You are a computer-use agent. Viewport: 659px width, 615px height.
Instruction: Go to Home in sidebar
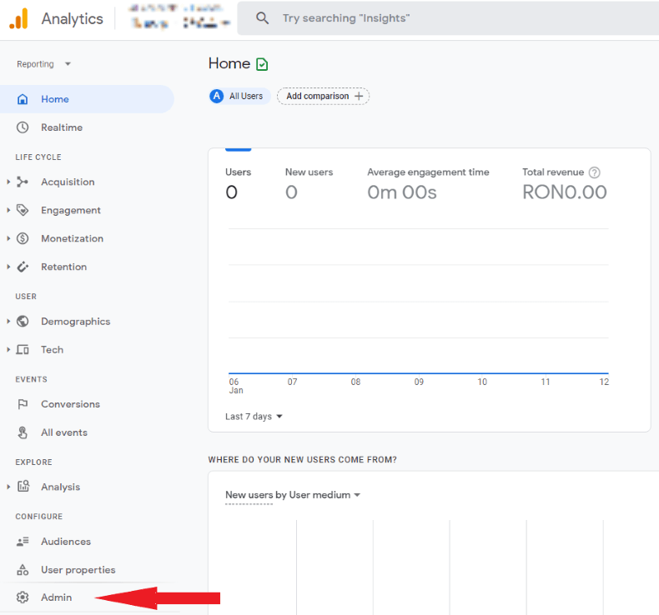pyautogui.click(x=55, y=99)
